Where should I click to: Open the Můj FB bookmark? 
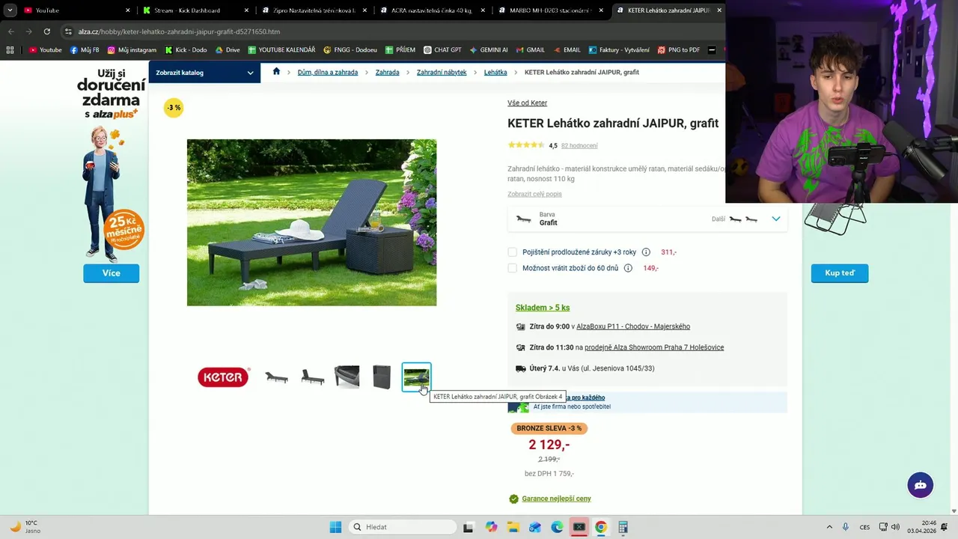tap(85, 50)
